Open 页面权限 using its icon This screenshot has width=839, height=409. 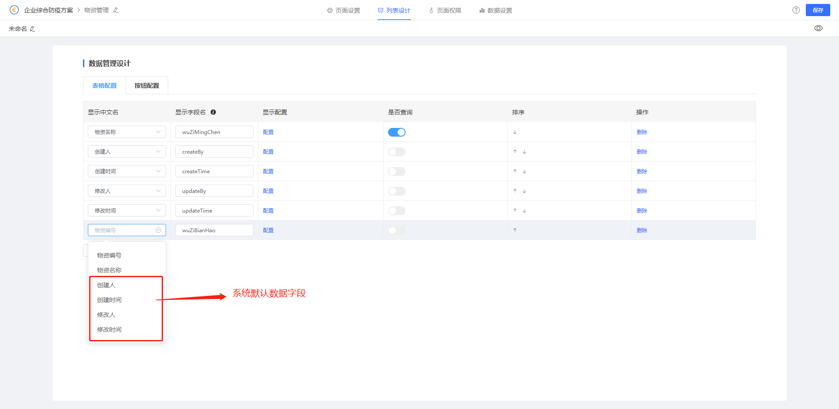click(x=431, y=10)
